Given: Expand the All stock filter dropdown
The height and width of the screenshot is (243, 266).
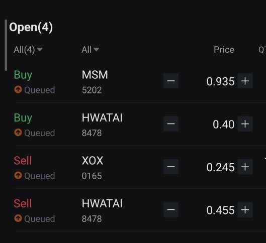Looking at the screenshot, I should pos(90,50).
